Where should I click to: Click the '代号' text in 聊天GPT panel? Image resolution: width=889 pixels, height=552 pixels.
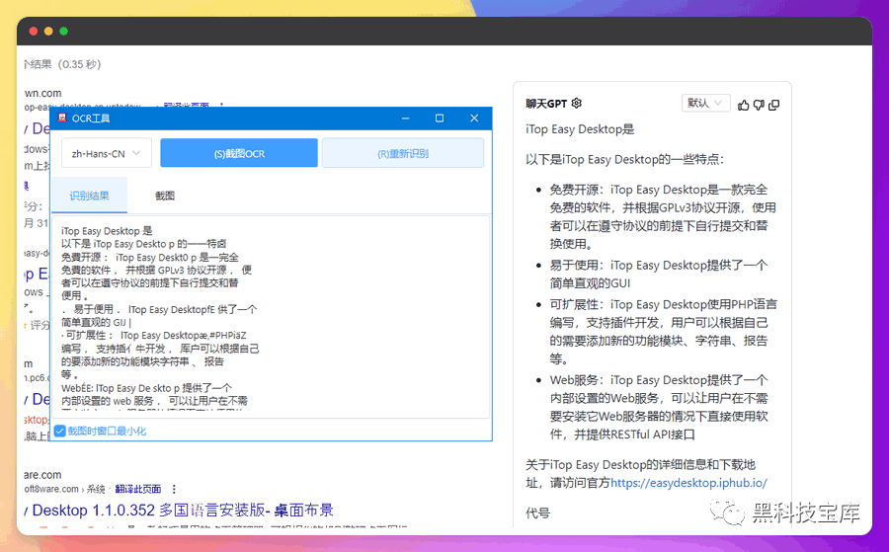537,513
